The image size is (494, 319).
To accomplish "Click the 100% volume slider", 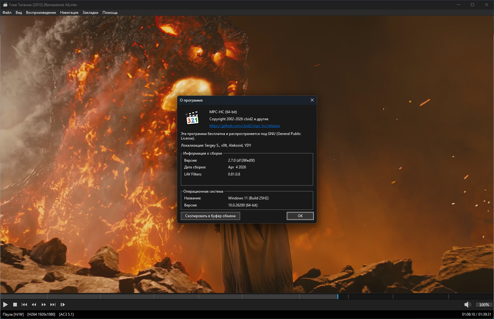I will pyautogui.click(x=484, y=305).
